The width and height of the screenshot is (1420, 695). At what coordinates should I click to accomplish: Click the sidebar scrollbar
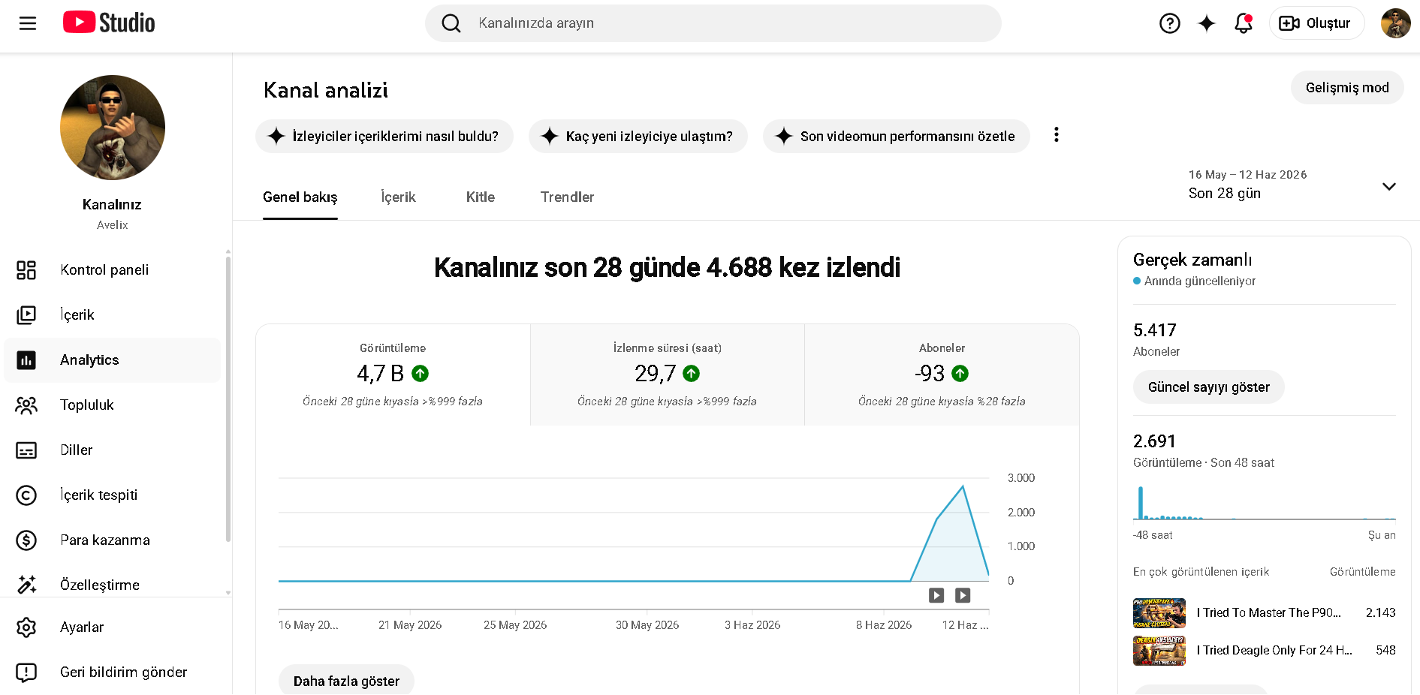click(228, 398)
